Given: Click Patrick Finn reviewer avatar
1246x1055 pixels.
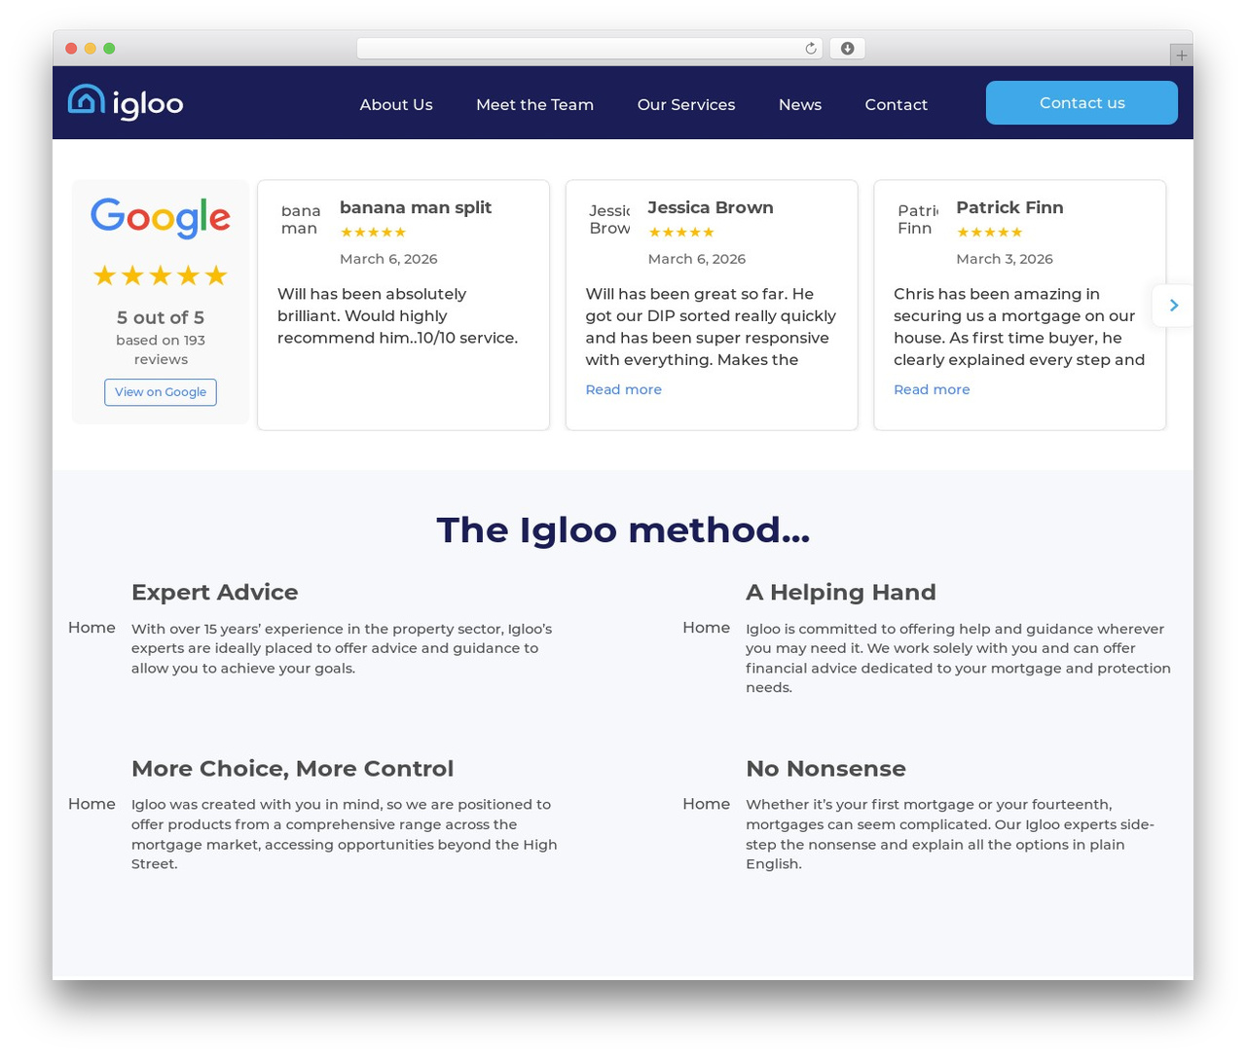Looking at the screenshot, I should (917, 219).
